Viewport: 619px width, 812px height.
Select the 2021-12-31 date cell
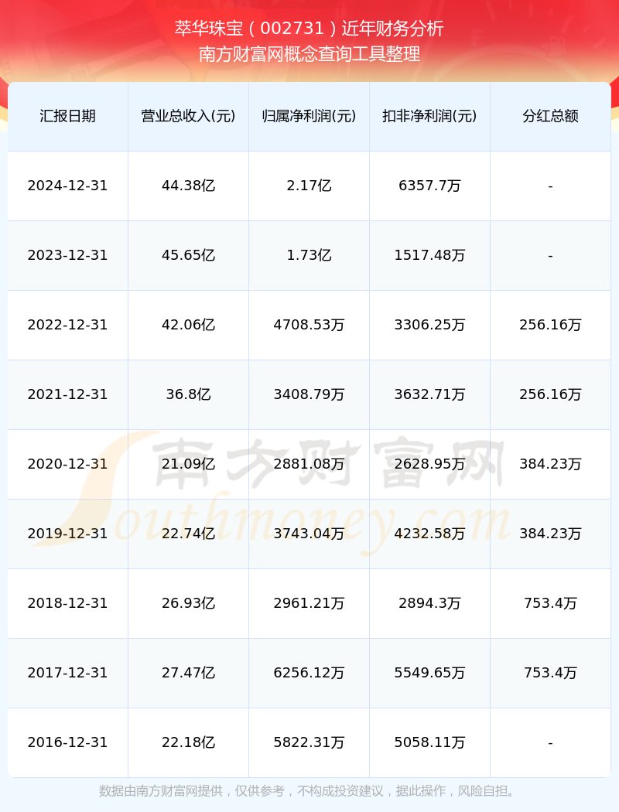tap(68, 394)
